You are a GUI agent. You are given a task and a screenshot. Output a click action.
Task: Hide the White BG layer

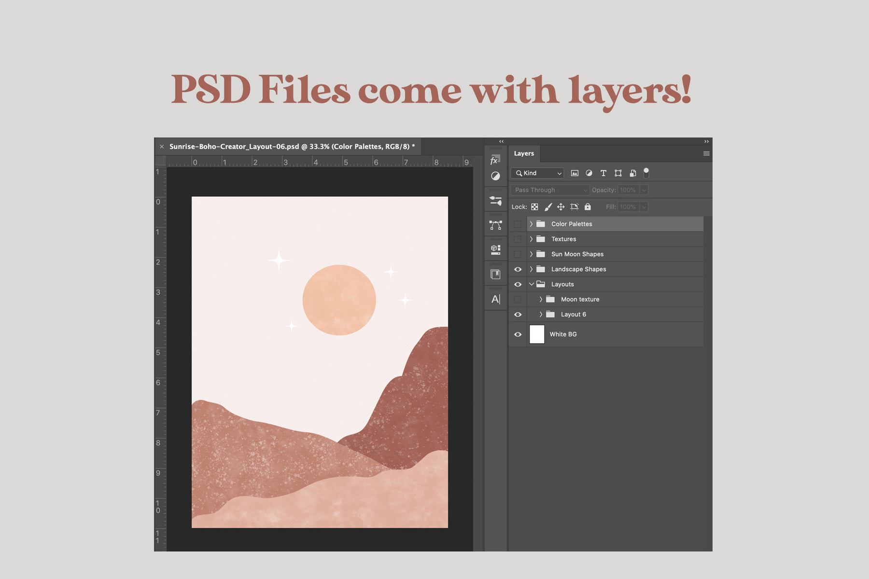[518, 334]
